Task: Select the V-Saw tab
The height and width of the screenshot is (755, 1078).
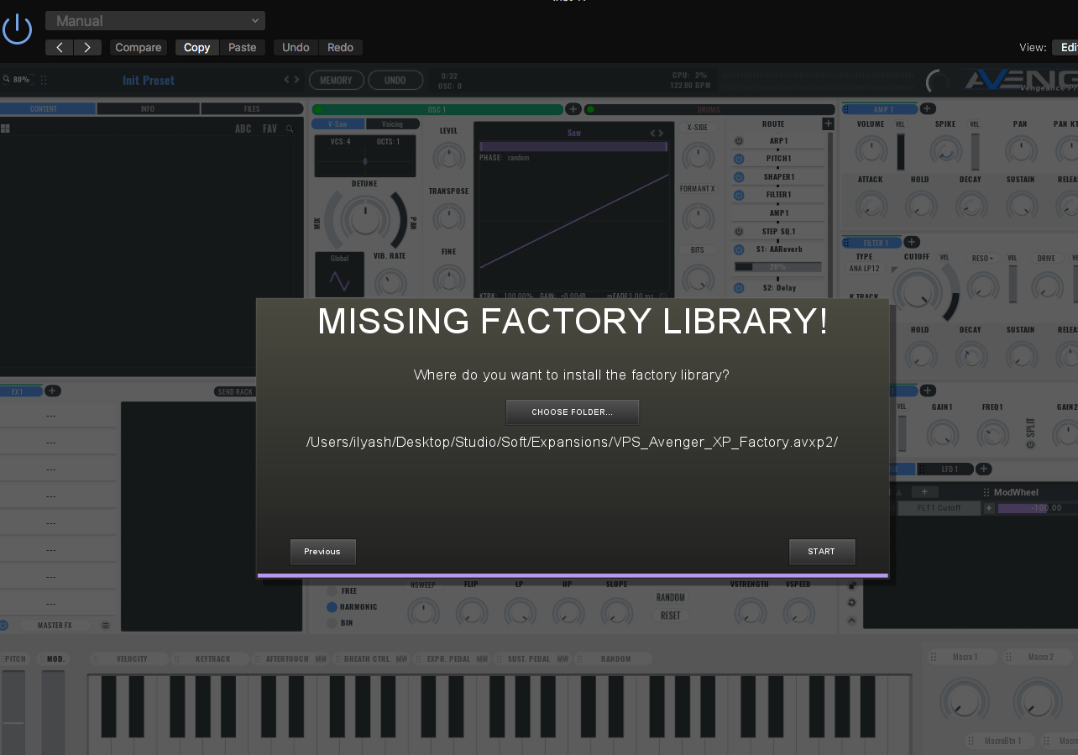Action: point(338,124)
